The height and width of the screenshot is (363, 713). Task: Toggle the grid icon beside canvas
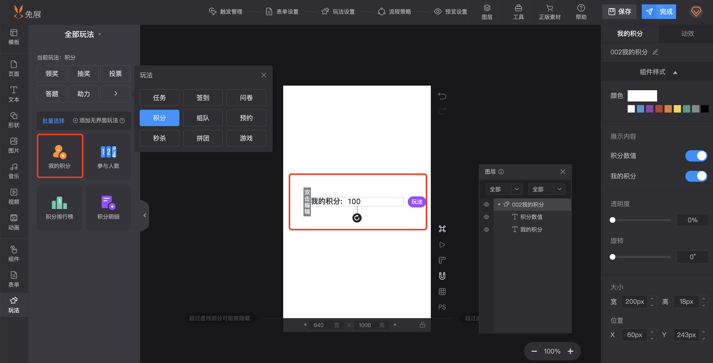coord(442,291)
